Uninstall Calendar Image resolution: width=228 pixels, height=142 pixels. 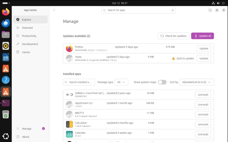203,134
